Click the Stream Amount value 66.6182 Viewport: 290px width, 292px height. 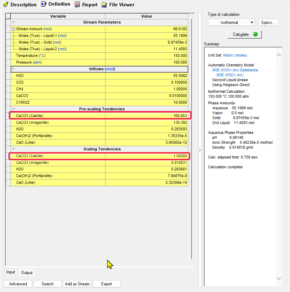[147, 29]
